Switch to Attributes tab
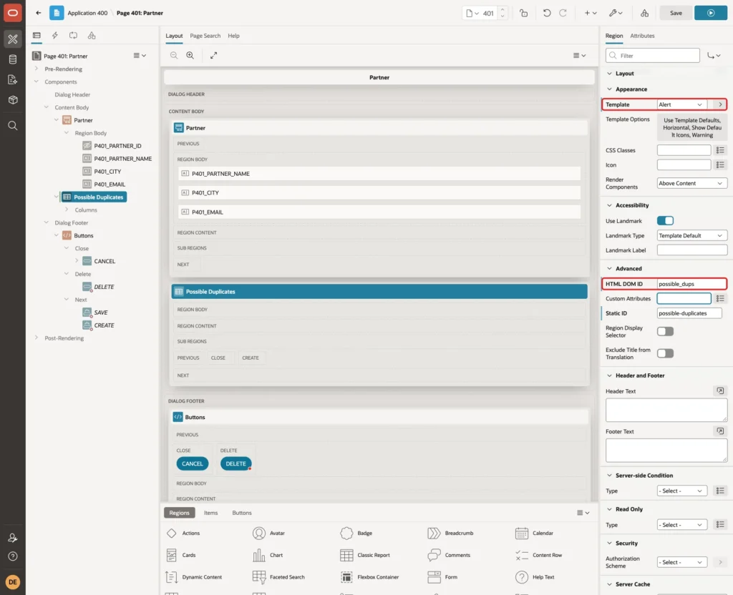The height and width of the screenshot is (595, 733). (642, 36)
